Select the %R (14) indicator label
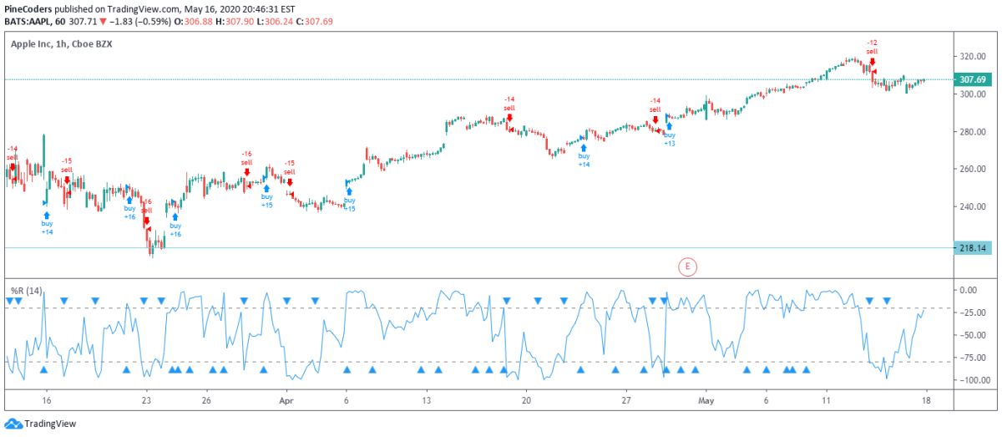Image resolution: width=1002 pixels, height=437 pixels. [x=28, y=291]
